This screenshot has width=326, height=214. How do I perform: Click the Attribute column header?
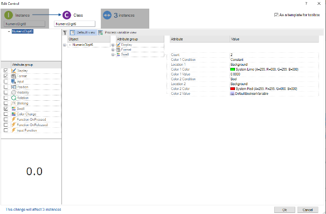click(x=200, y=39)
